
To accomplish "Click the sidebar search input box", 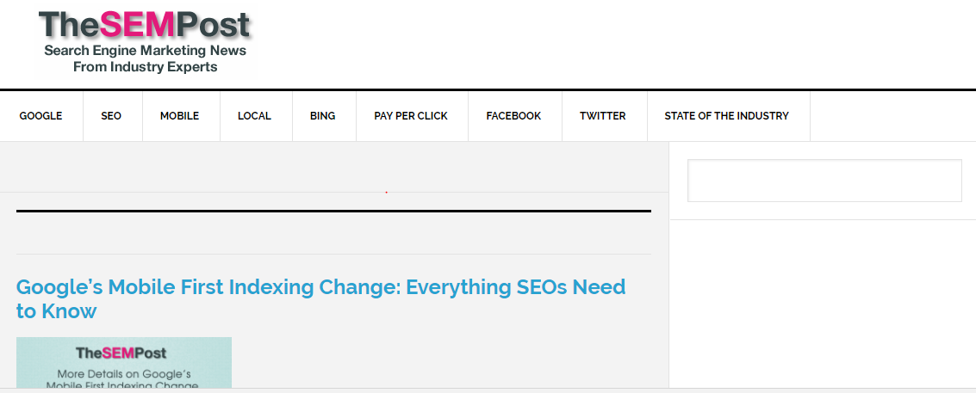I will click(824, 181).
